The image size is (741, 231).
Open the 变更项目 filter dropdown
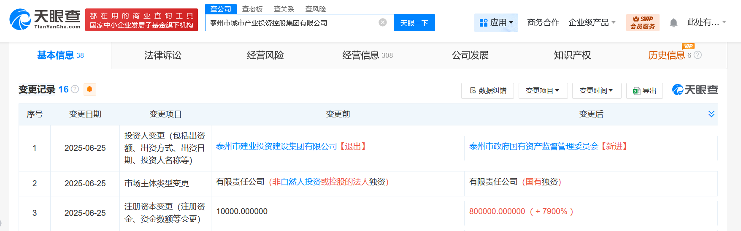pyautogui.click(x=543, y=91)
